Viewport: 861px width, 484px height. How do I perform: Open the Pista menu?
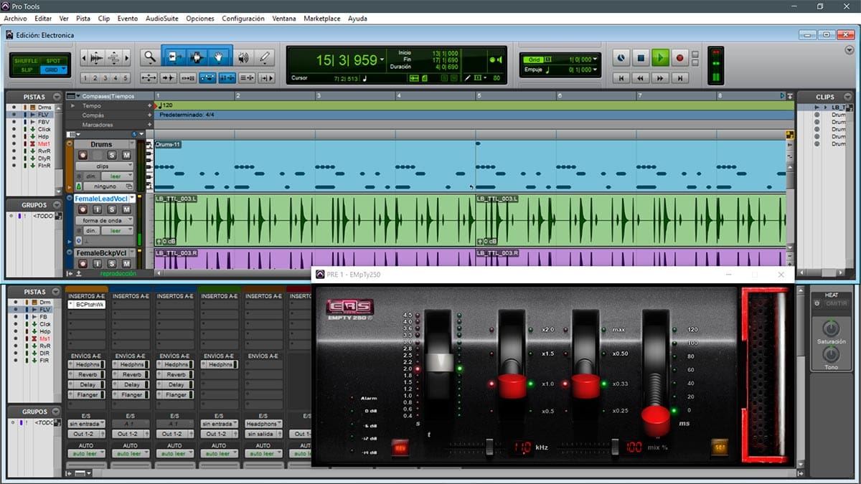(83, 18)
